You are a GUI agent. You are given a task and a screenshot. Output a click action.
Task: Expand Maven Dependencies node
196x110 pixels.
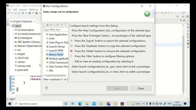(x=13, y=46)
